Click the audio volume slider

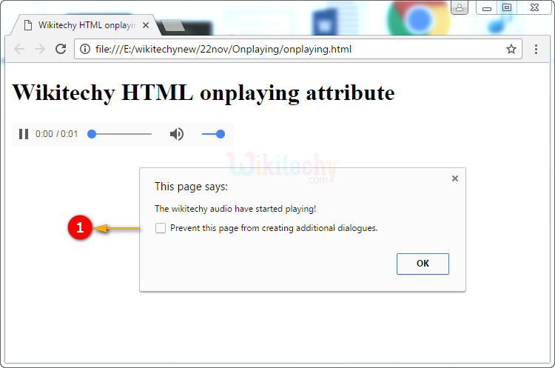tap(213, 134)
